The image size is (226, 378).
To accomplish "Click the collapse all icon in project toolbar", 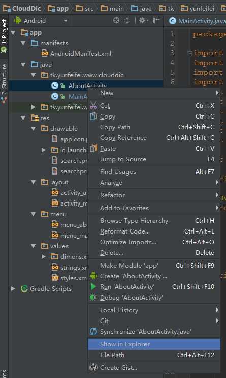I will [x=127, y=21].
